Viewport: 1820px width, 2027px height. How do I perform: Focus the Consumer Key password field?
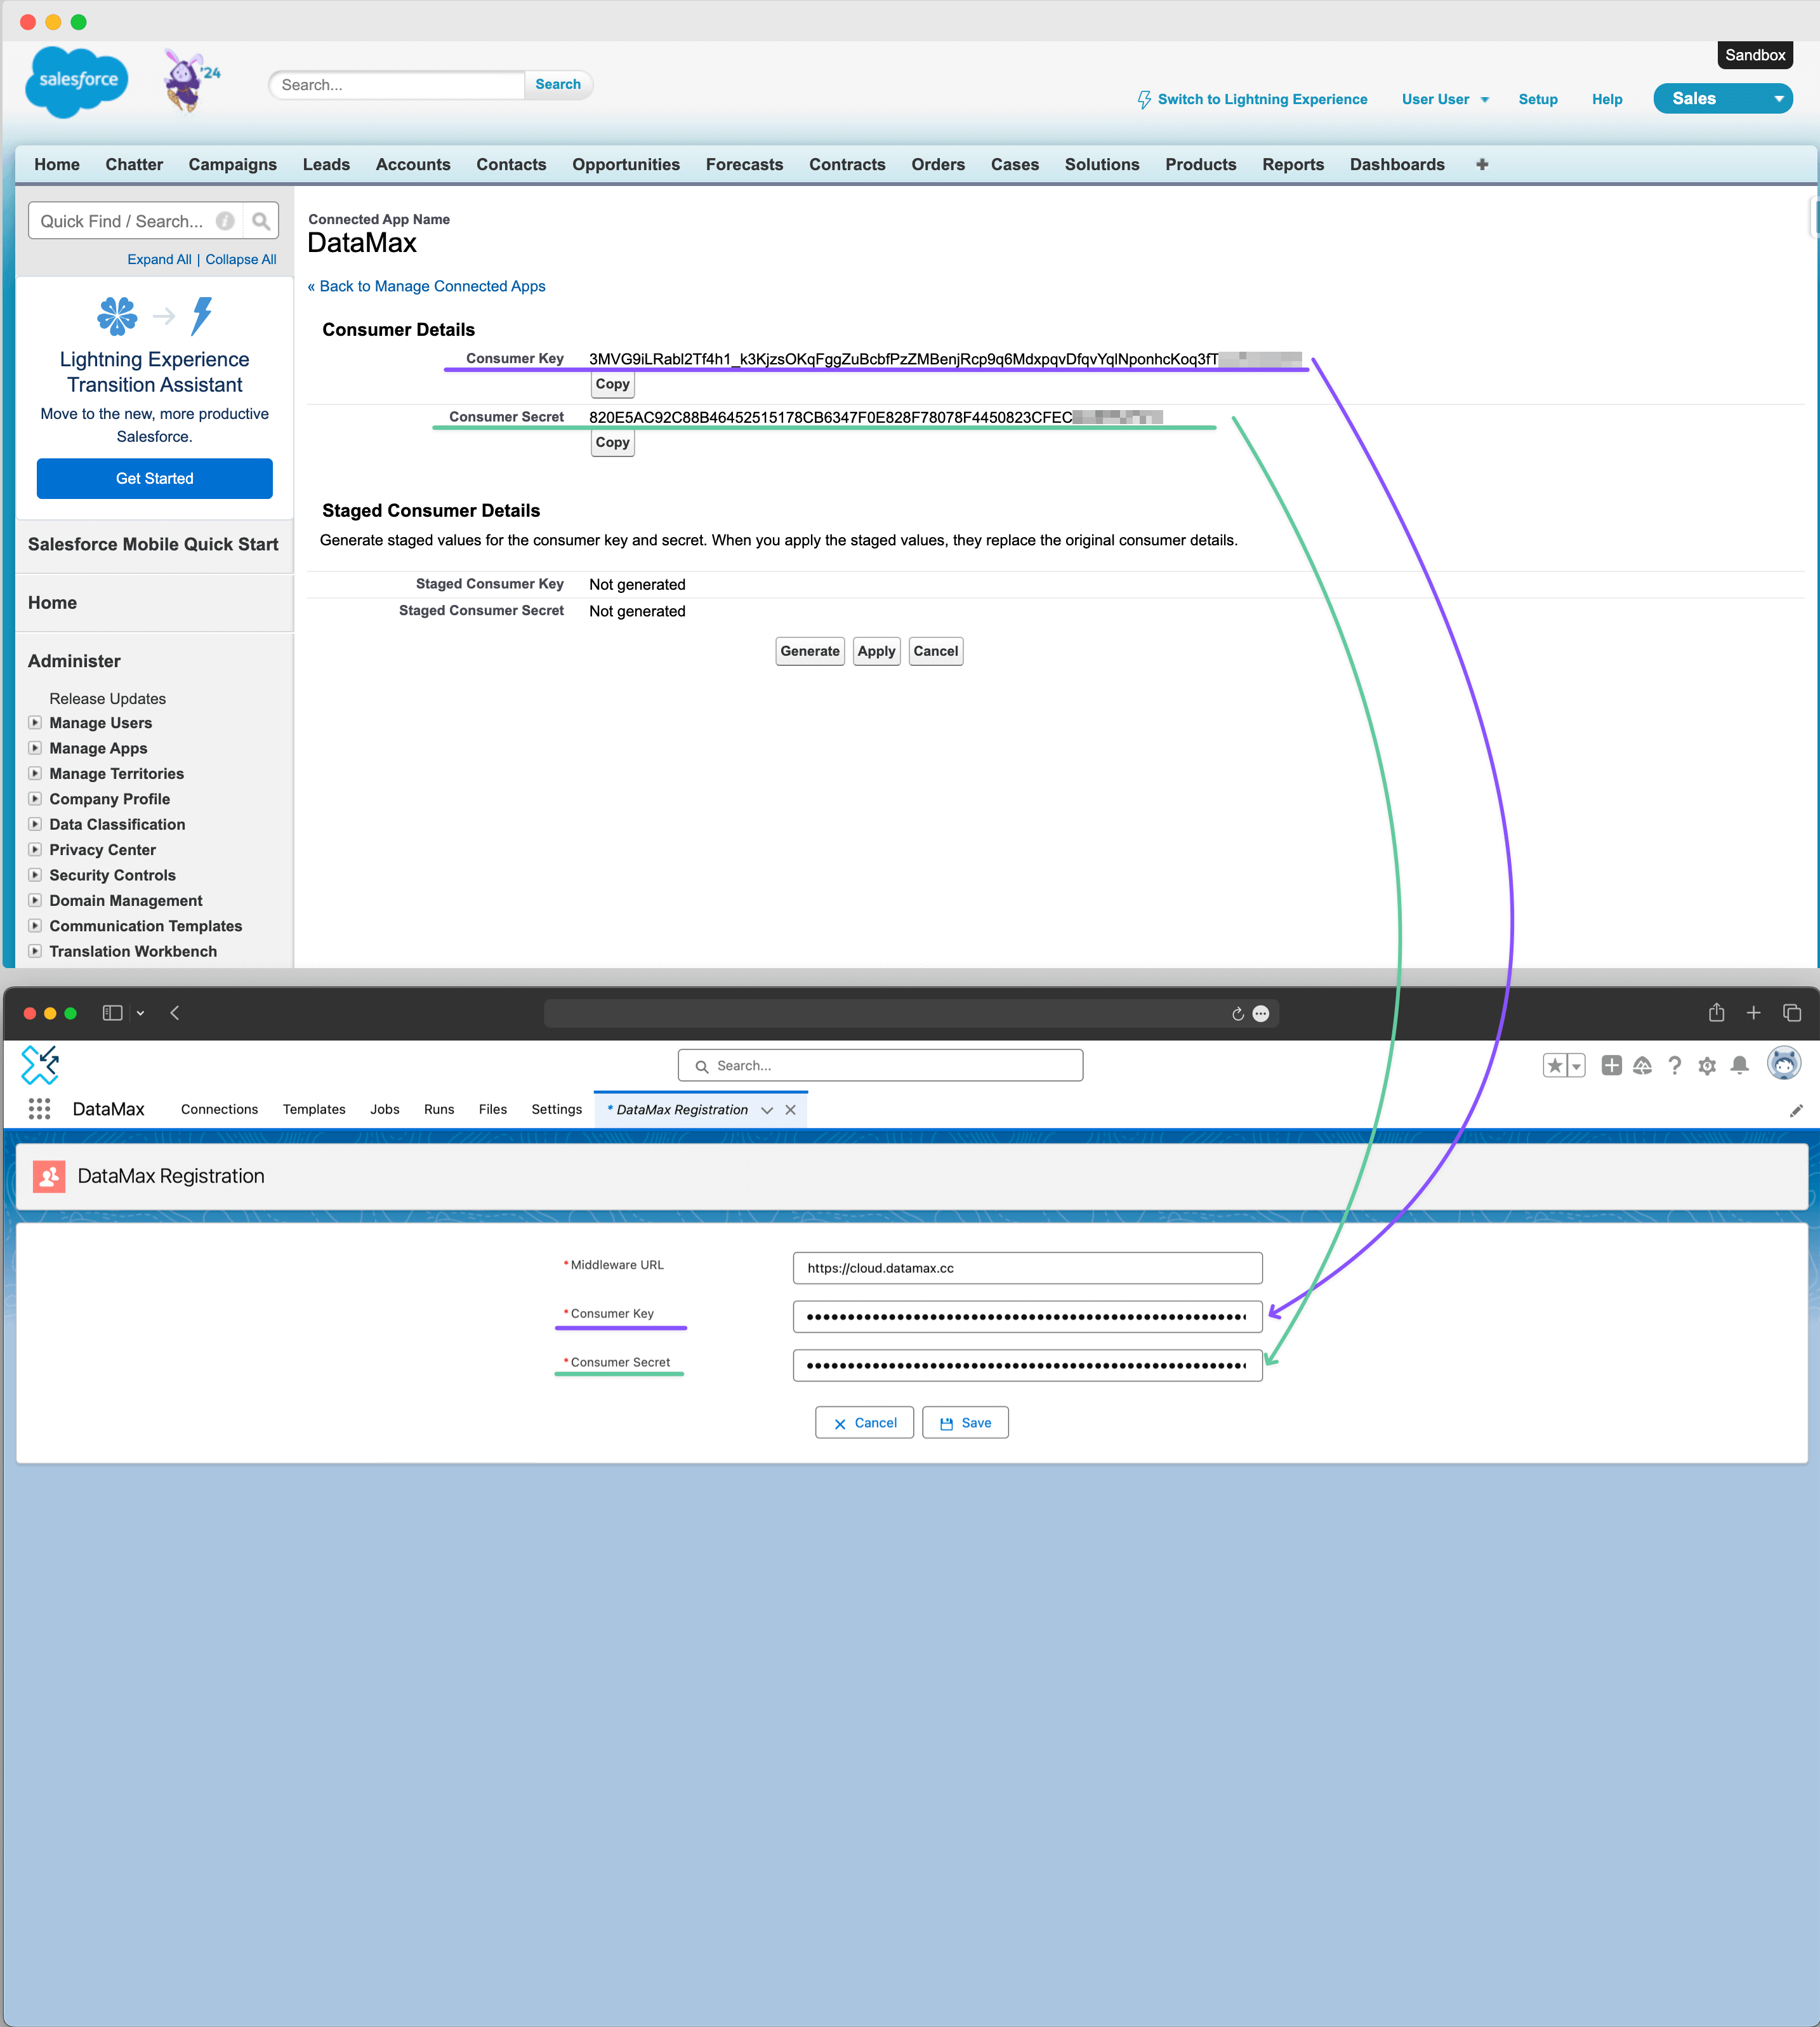click(1027, 1317)
